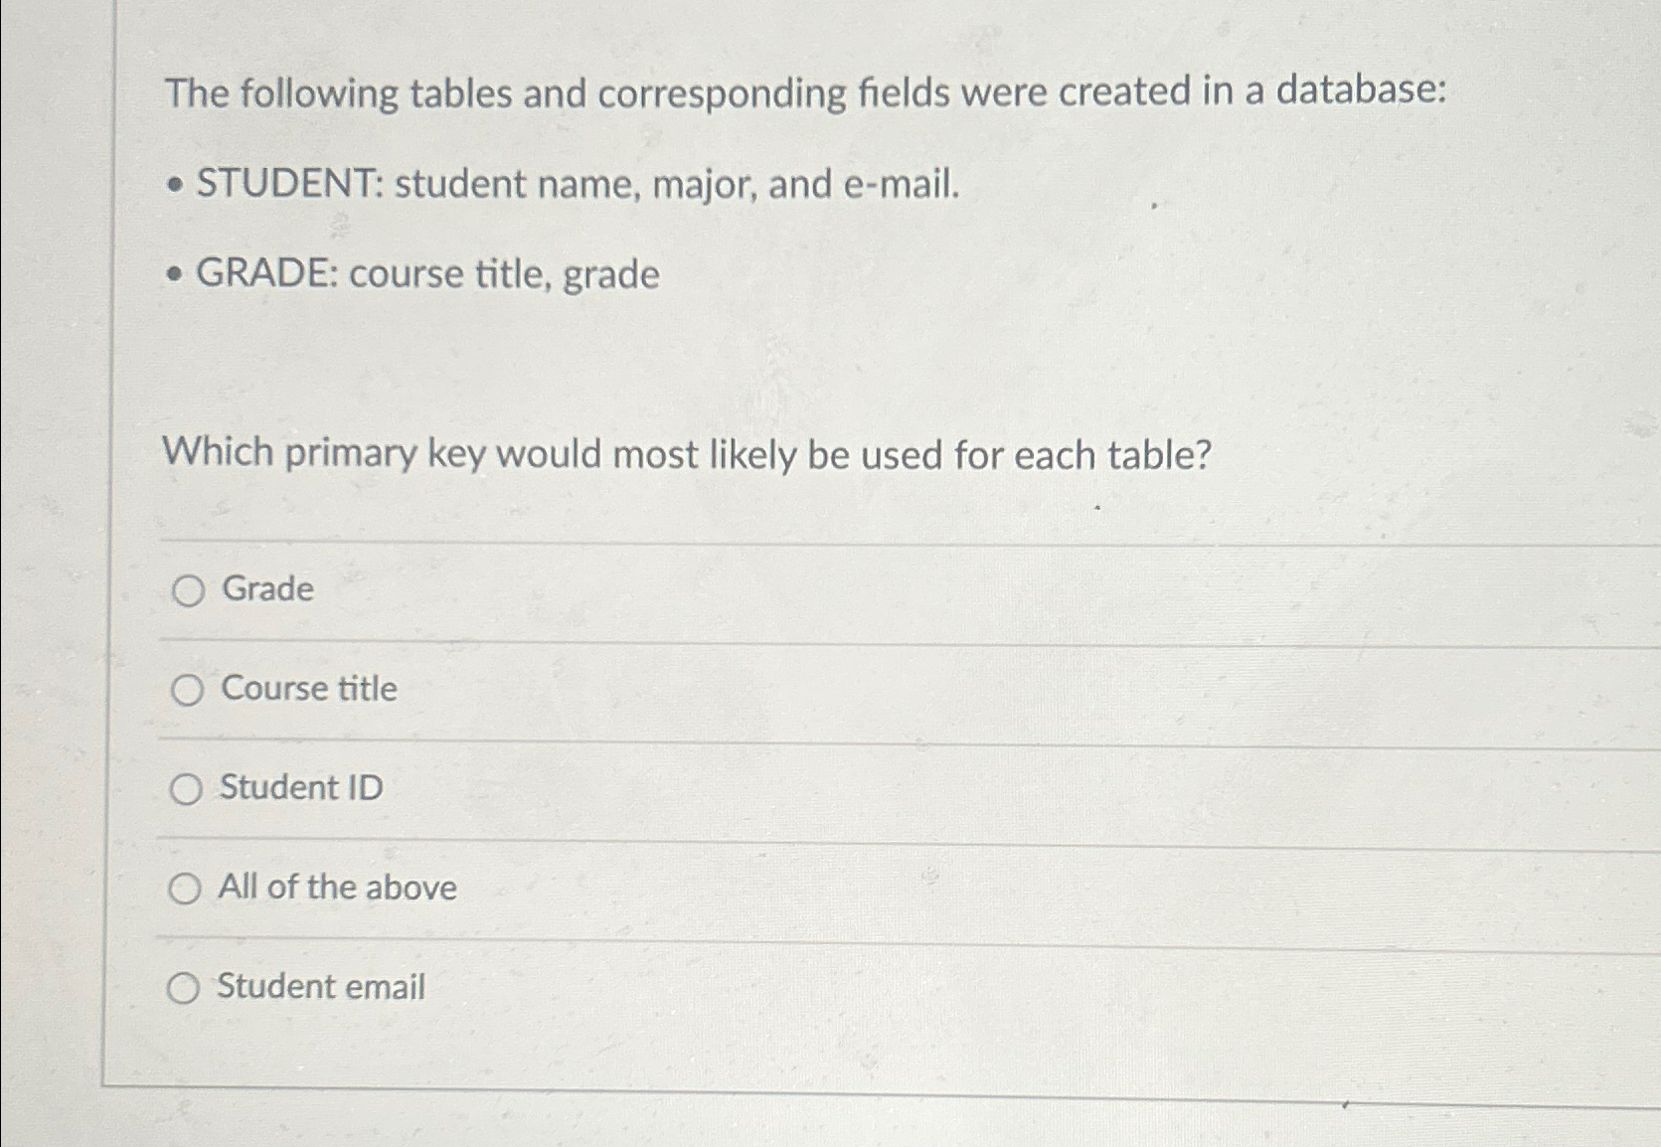Select the Student email radio button
Image resolution: width=1661 pixels, height=1147 pixels.
point(187,988)
